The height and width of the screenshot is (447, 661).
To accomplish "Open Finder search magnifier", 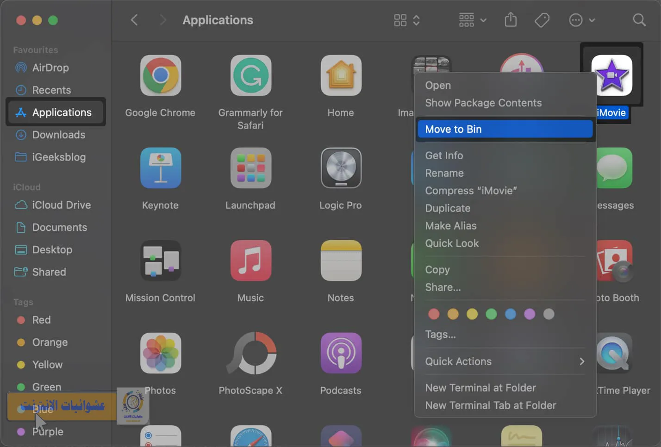I will [x=639, y=20].
